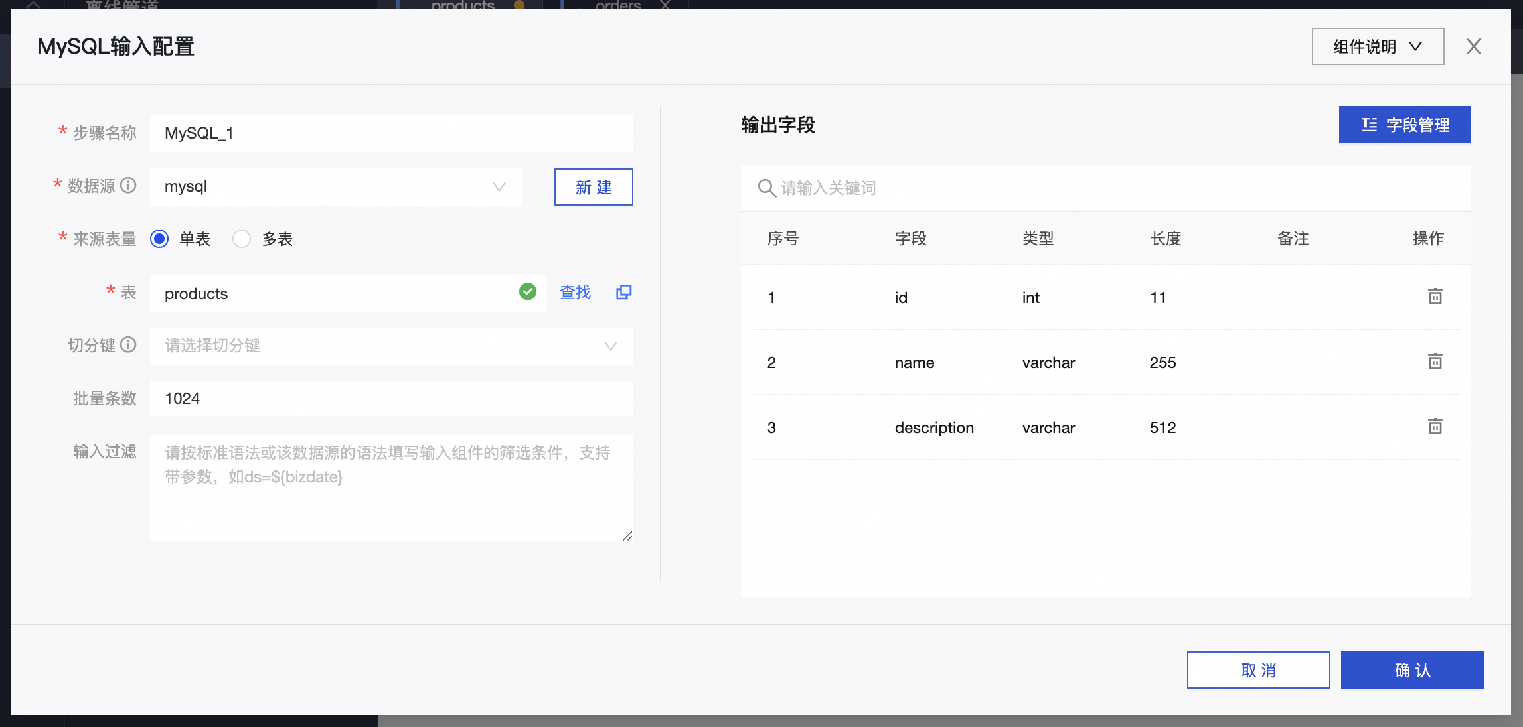Click length value 255

click(x=1162, y=363)
